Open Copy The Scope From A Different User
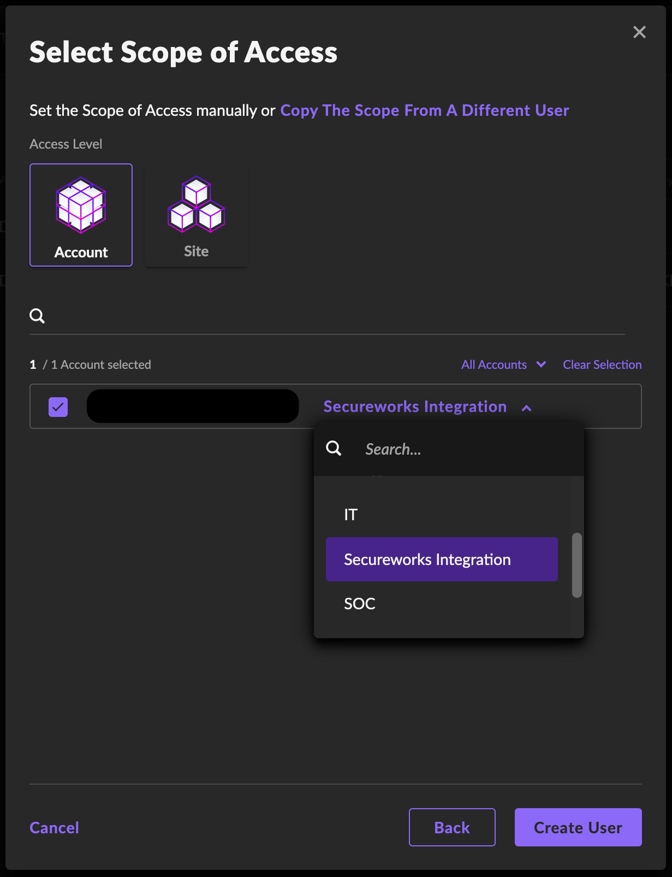Image resolution: width=672 pixels, height=877 pixels. tap(425, 110)
